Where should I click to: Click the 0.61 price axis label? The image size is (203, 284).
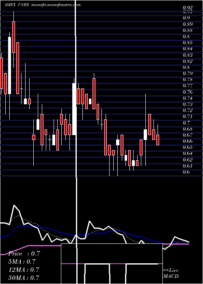click(188, 166)
